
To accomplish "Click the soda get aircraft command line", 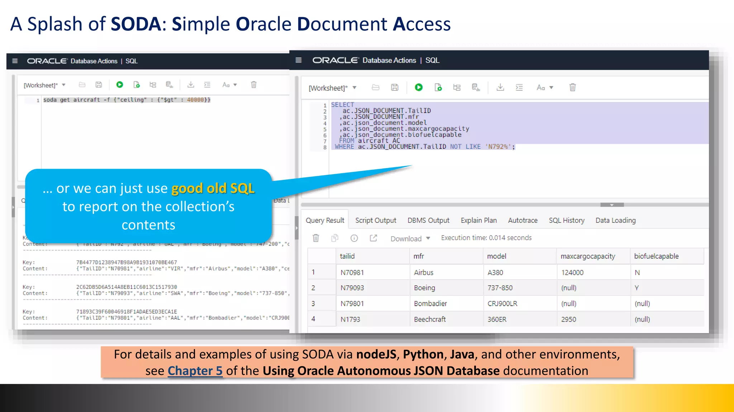I will click(127, 100).
